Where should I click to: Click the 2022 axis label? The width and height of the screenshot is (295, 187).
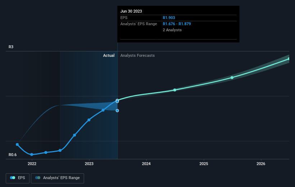pos(32,164)
